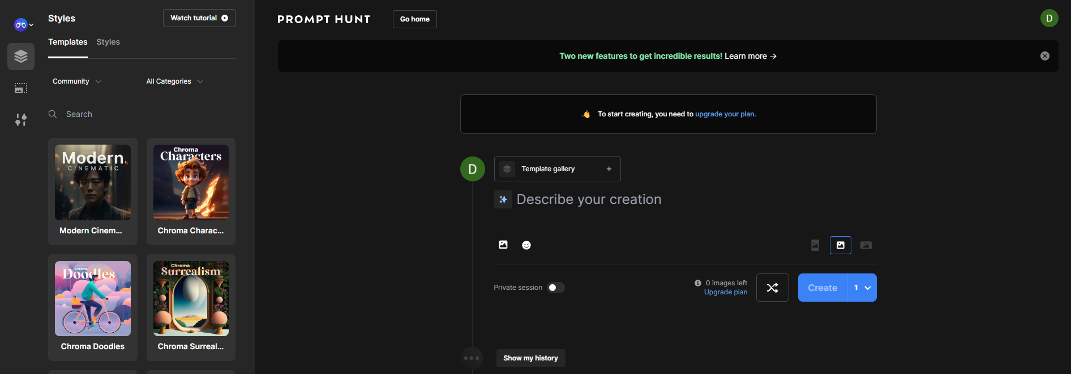The width and height of the screenshot is (1071, 374).
Task: Click the add image icon below prompt
Action: pos(503,245)
